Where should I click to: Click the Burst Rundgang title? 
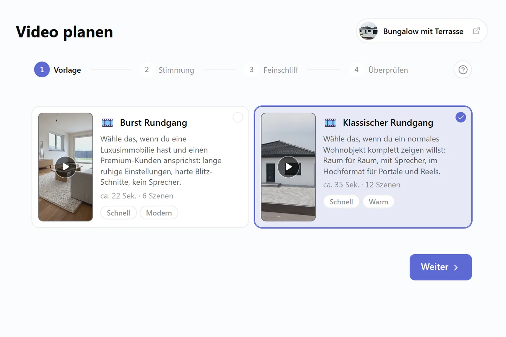[154, 123]
